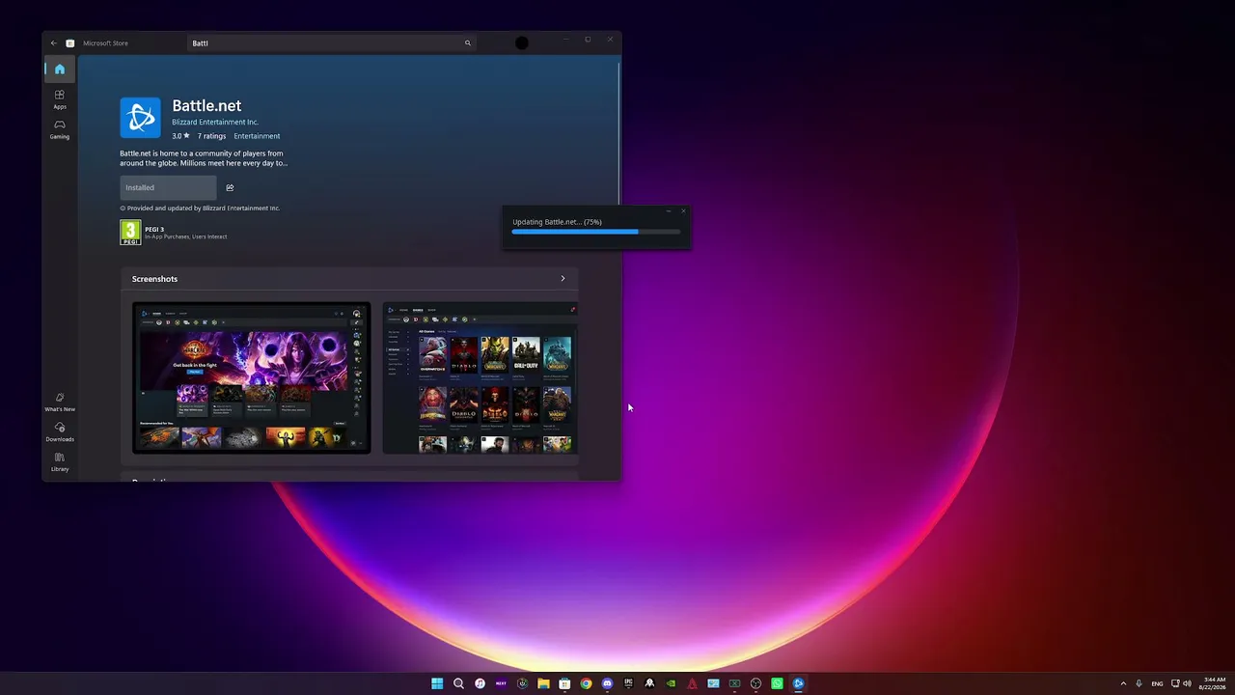This screenshot has width=1235, height=695.
Task: Open the music app in taskbar
Action: point(480,683)
